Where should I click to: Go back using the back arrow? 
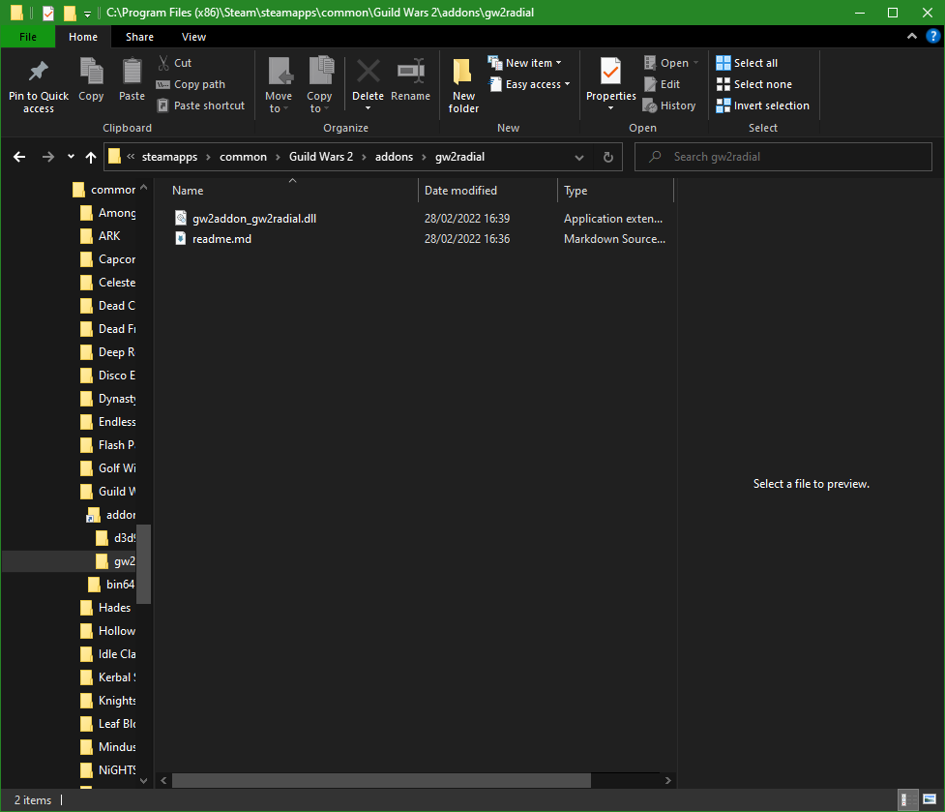click(19, 156)
